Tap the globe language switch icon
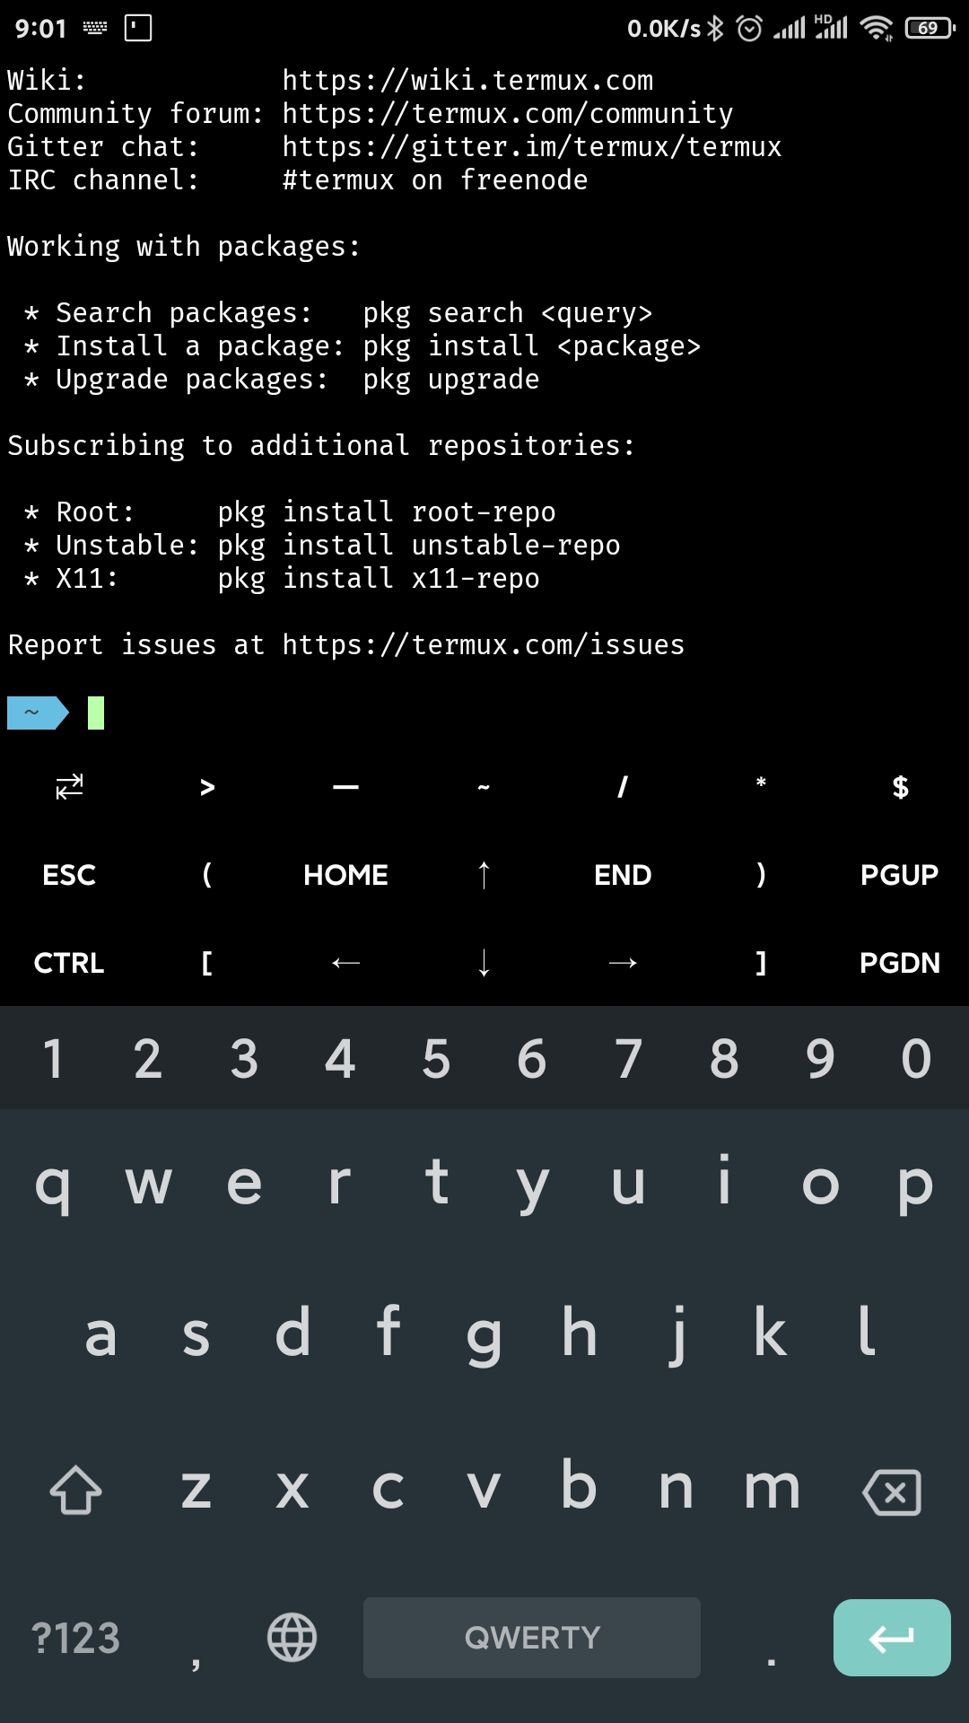Screen dimensions: 969x1723 point(292,1638)
